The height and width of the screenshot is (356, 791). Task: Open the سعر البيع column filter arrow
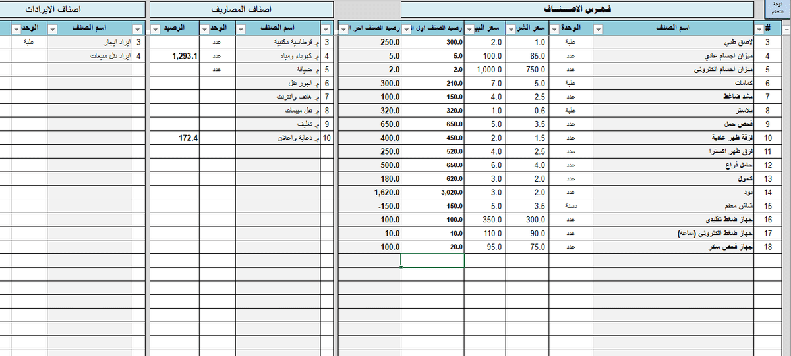[x=469, y=28]
